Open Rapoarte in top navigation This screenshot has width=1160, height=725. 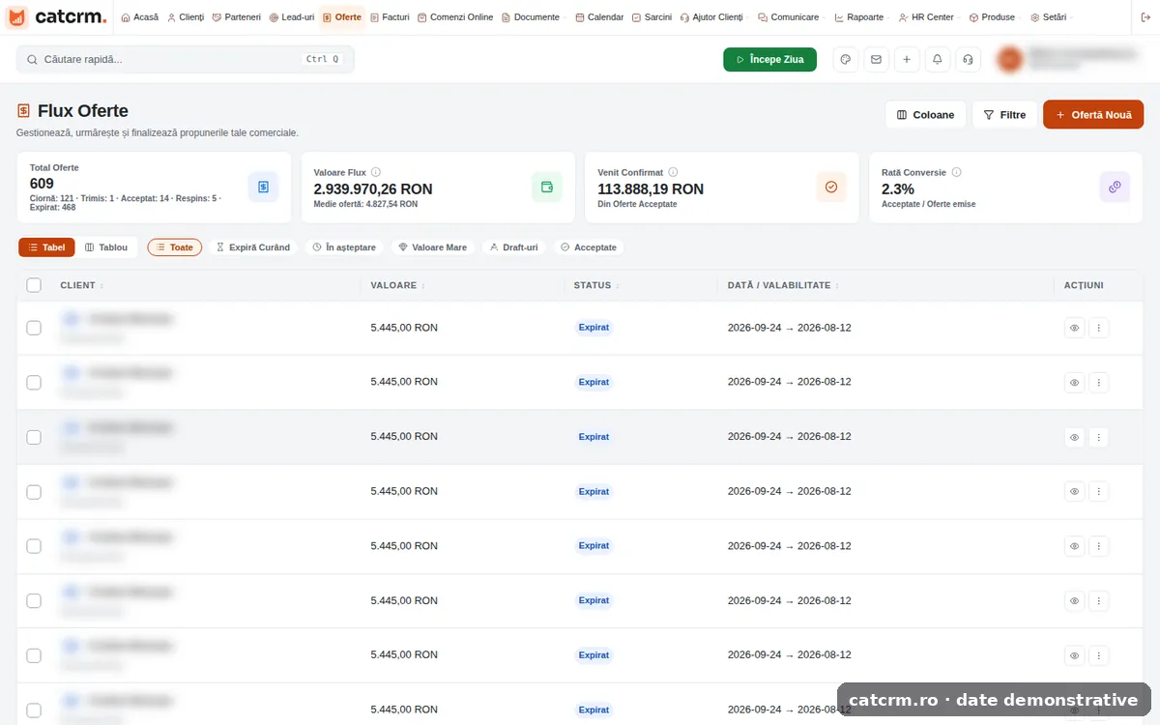click(x=861, y=17)
